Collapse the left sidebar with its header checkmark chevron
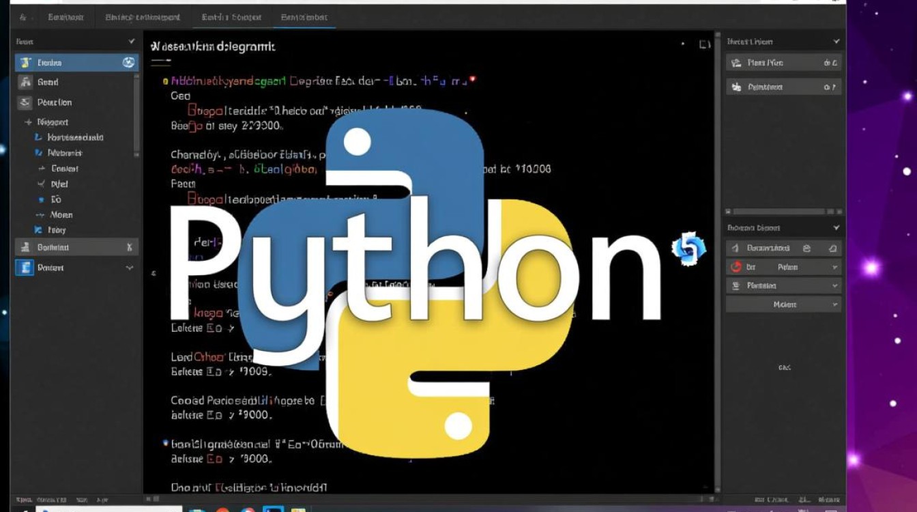Image resolution: width=917 pixels, height=512 pixels. point(132,42)
